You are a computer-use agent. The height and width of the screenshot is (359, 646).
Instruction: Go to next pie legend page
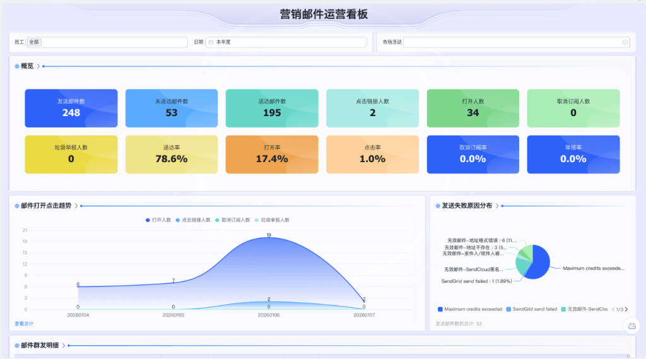(626, 309)
